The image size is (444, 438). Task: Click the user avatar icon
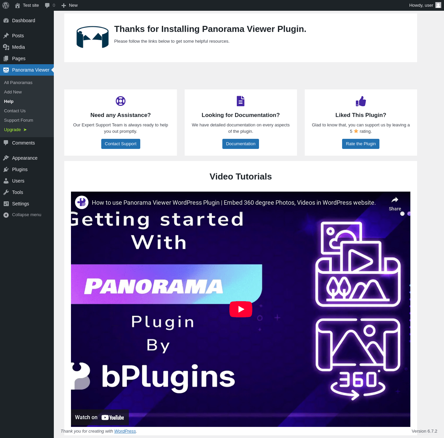pyautogui.click(x=438, y=5)
